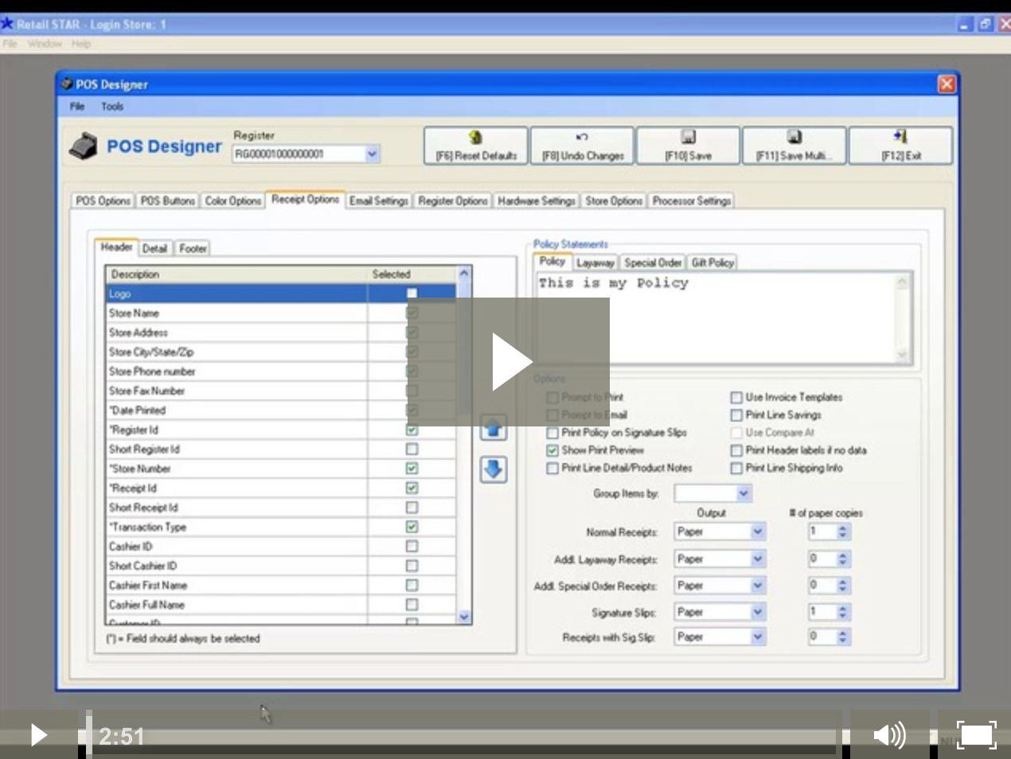This screenshot has height=759, width=1011.
Task: Toggle the Logo selected checkbox
Action: (x=412, y=294)
